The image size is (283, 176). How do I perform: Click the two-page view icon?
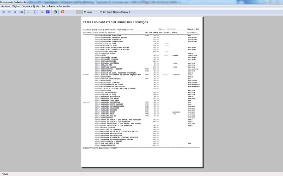34,12
